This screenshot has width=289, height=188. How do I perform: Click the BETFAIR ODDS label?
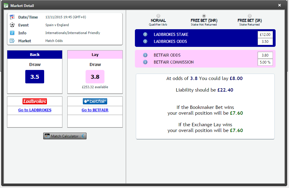pyautogui.click(x=167, y=55)
